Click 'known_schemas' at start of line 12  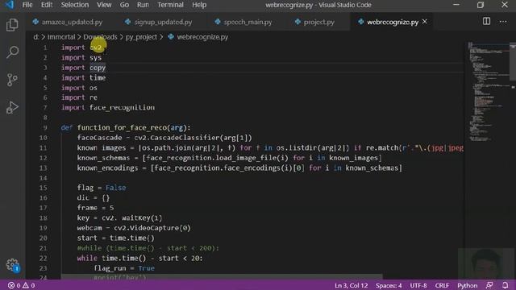pos(104,158)
